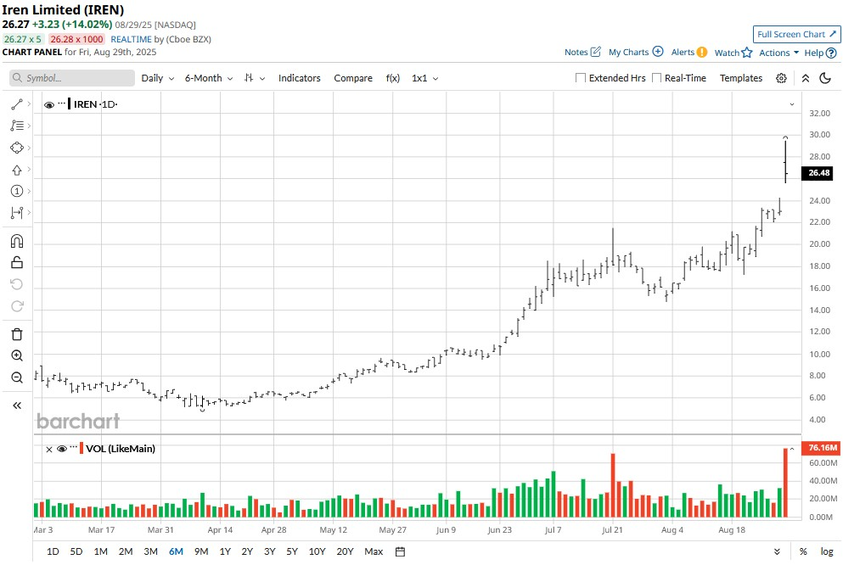843x565 pixels.
Task: Select the up arrow marker tool
Action: click(17, 170)
